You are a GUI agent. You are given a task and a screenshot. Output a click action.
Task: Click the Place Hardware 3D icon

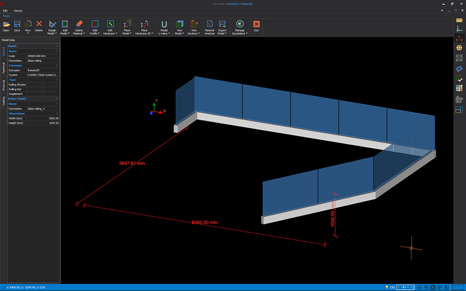(144, 24)
